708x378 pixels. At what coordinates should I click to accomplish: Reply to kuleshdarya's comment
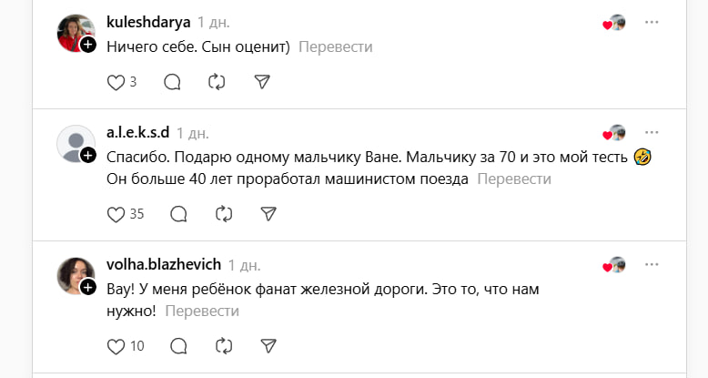pos(172,82)
